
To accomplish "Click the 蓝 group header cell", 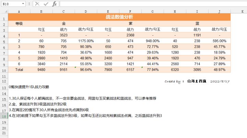I will [x=197, y=24].
